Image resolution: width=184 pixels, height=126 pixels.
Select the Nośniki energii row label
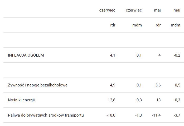pos(21,100)
